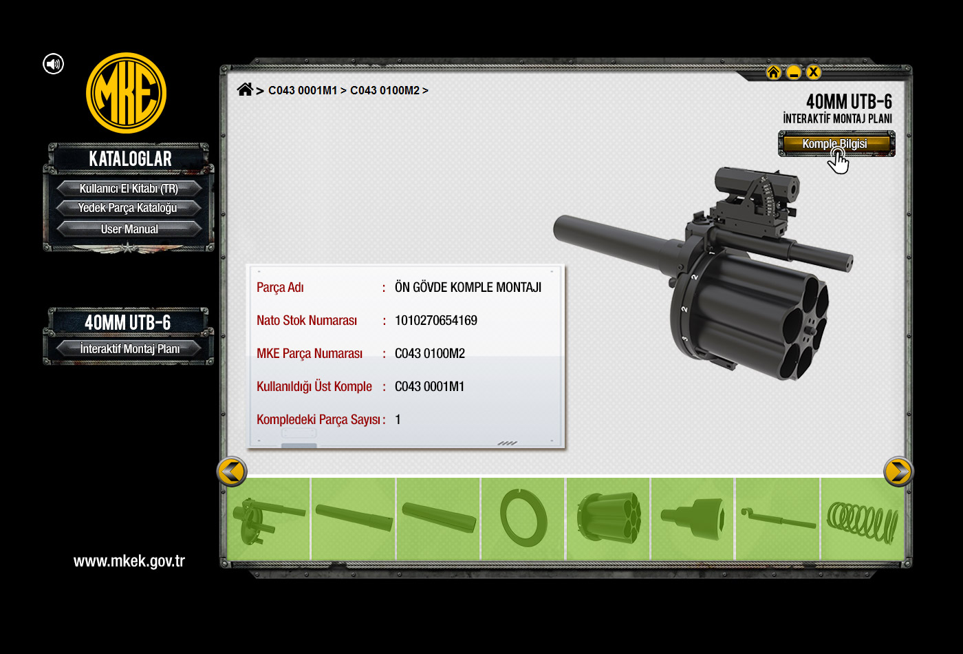Image resolution: width=963 pixels, height=654 pixels.
Task: Select C043 0100M2 breadcrumb link
Action: [x=385, y=90]
